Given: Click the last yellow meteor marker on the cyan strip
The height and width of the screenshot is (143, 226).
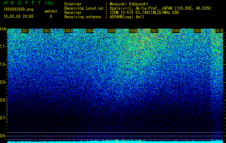Looking at the screenshot, I should [x=140, y=141].
